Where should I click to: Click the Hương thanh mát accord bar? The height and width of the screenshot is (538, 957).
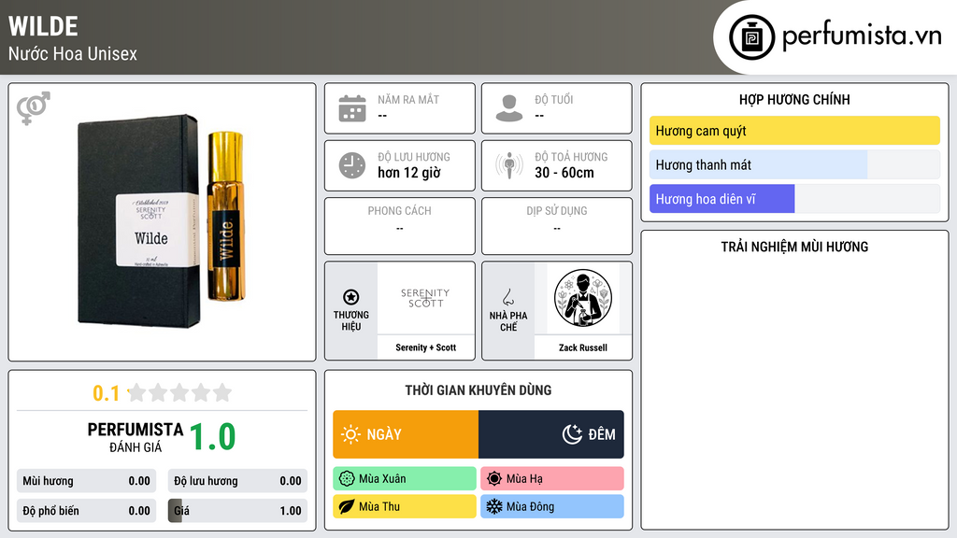(x=794, y=164)
